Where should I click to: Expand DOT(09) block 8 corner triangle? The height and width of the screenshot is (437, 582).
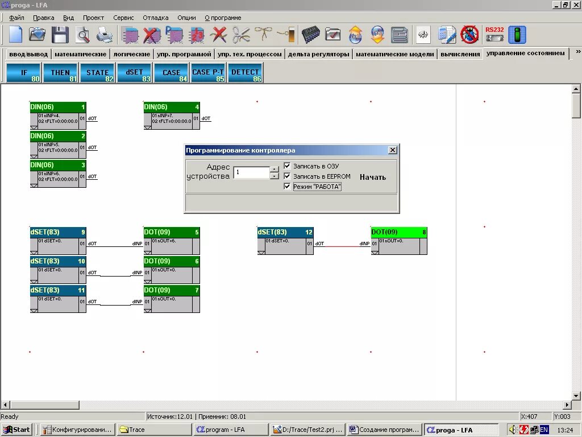tap(375, 253)
